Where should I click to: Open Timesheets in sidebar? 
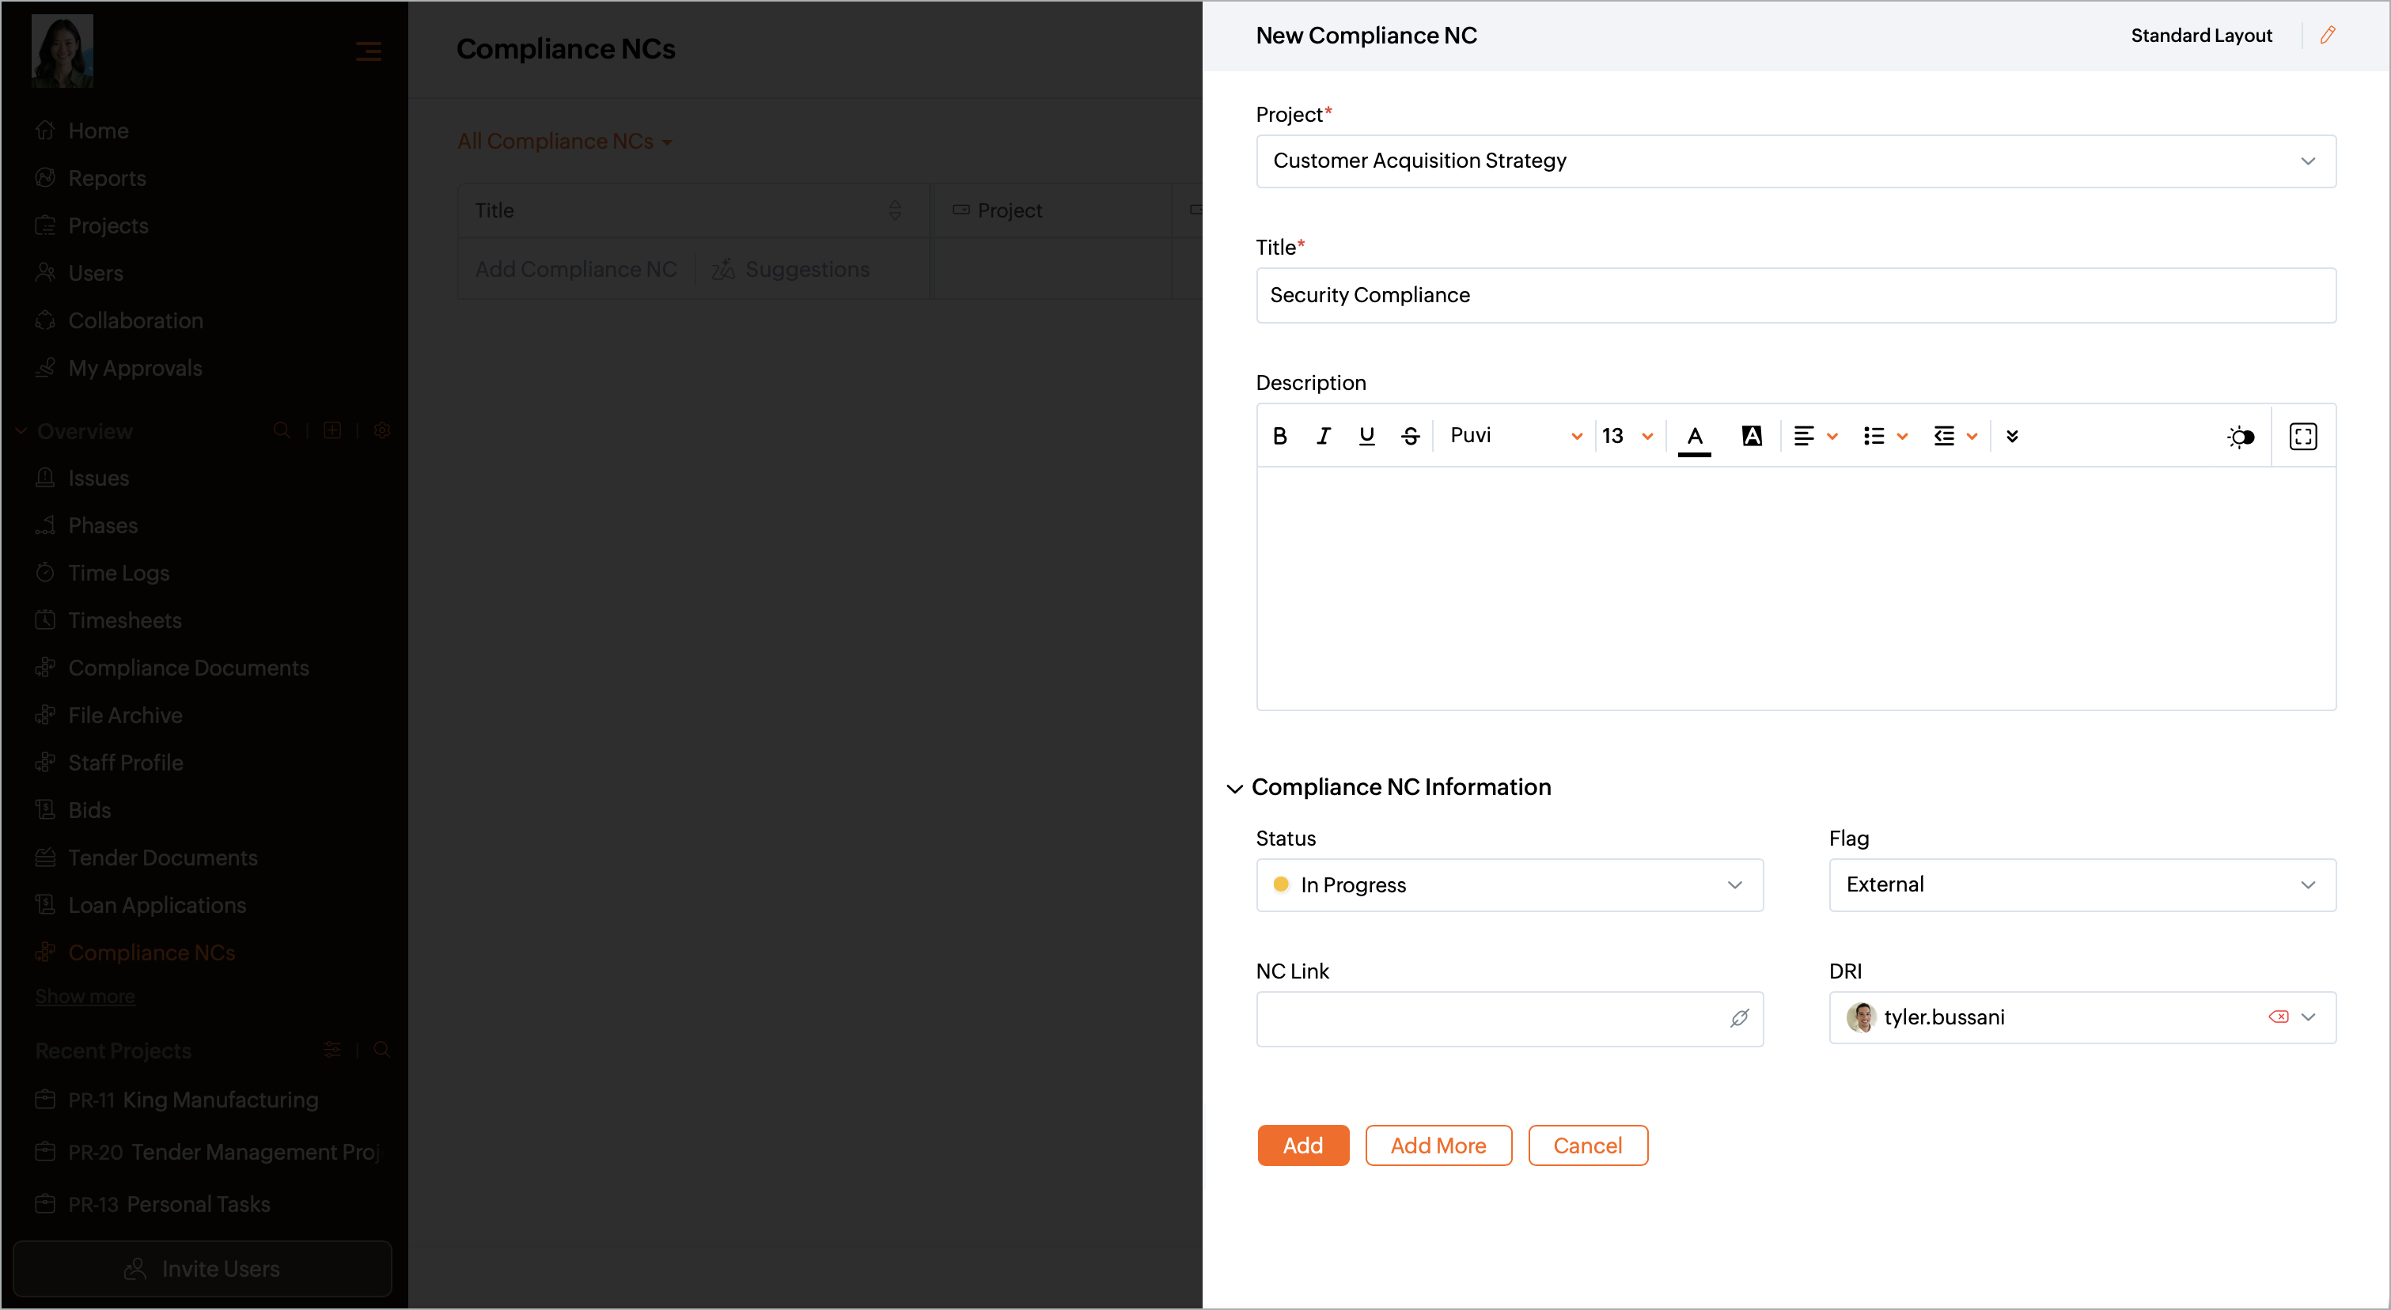[108, 619]
